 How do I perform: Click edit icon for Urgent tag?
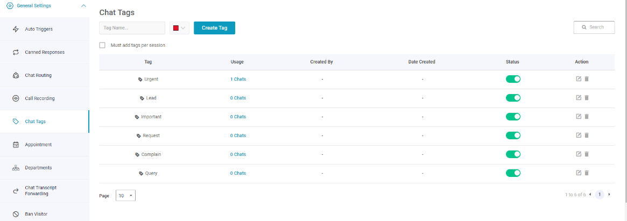pos(578,79)
